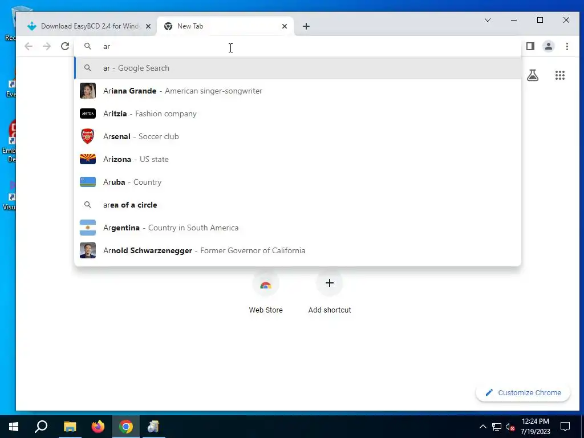
Task: Switch to the Download EasyBCD 2.4 tab
Action: coord(88,26)
